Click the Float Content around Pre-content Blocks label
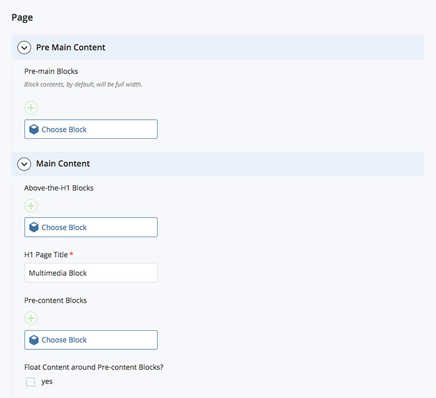Viewport: 436px width, 398px height. (x=93, y=367)
